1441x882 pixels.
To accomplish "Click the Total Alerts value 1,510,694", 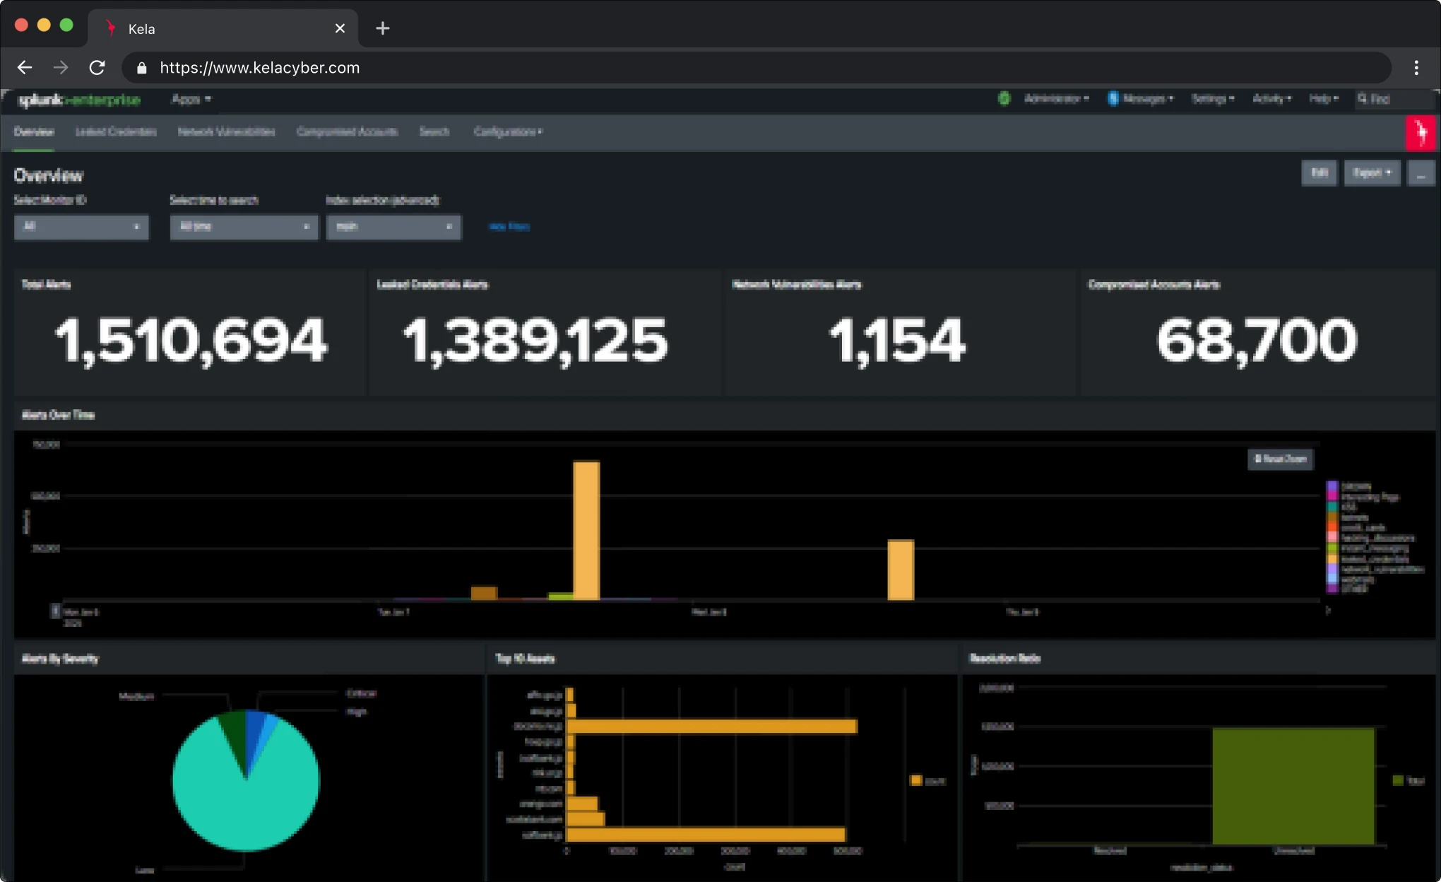I will coord(191,341).
